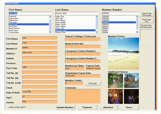Open the Payment dialog button
The width and height of the screenshot is (161, 114).
click(x=87, y=107)
